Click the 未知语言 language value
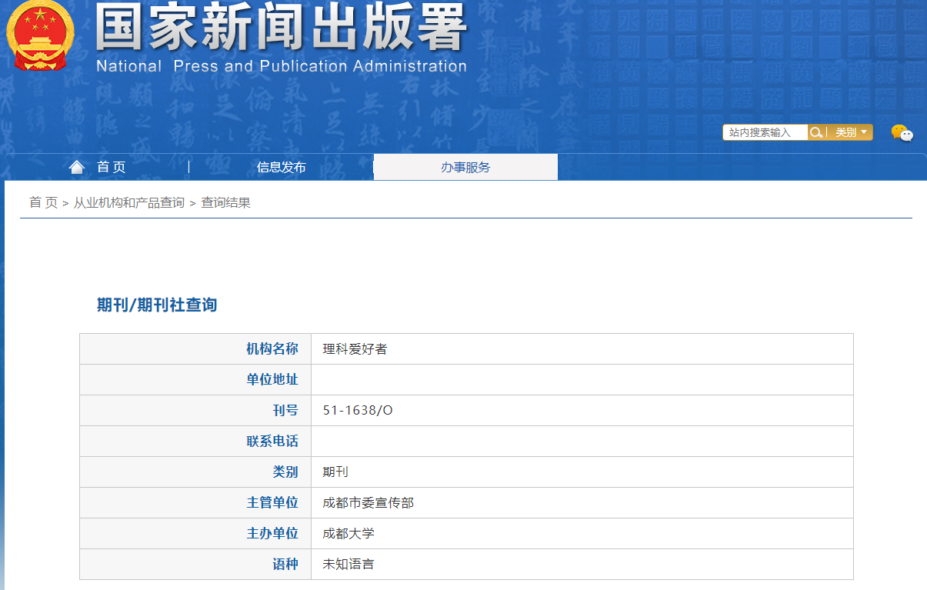927x590 pixels. [348, 564]
